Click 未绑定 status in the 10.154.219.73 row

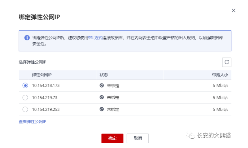pyautogui.click(x=113, y=98)
